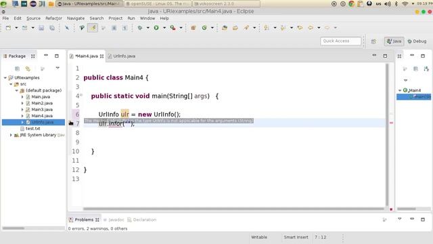Click the Run Last Tool icon with red toolbox
The image size is (433, 244).
173,28
